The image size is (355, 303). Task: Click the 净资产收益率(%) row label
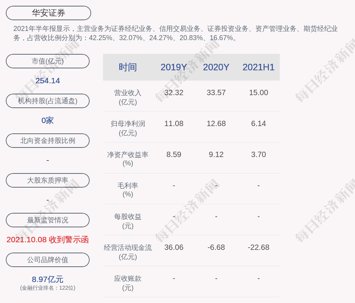128,159
